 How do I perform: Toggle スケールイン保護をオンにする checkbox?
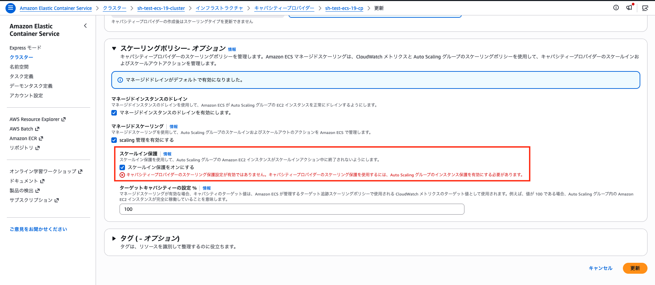[122, 167]
